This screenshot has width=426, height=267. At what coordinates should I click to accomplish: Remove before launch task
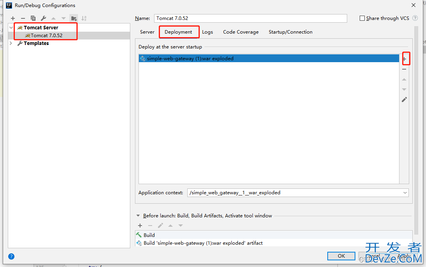coord(150,225)
